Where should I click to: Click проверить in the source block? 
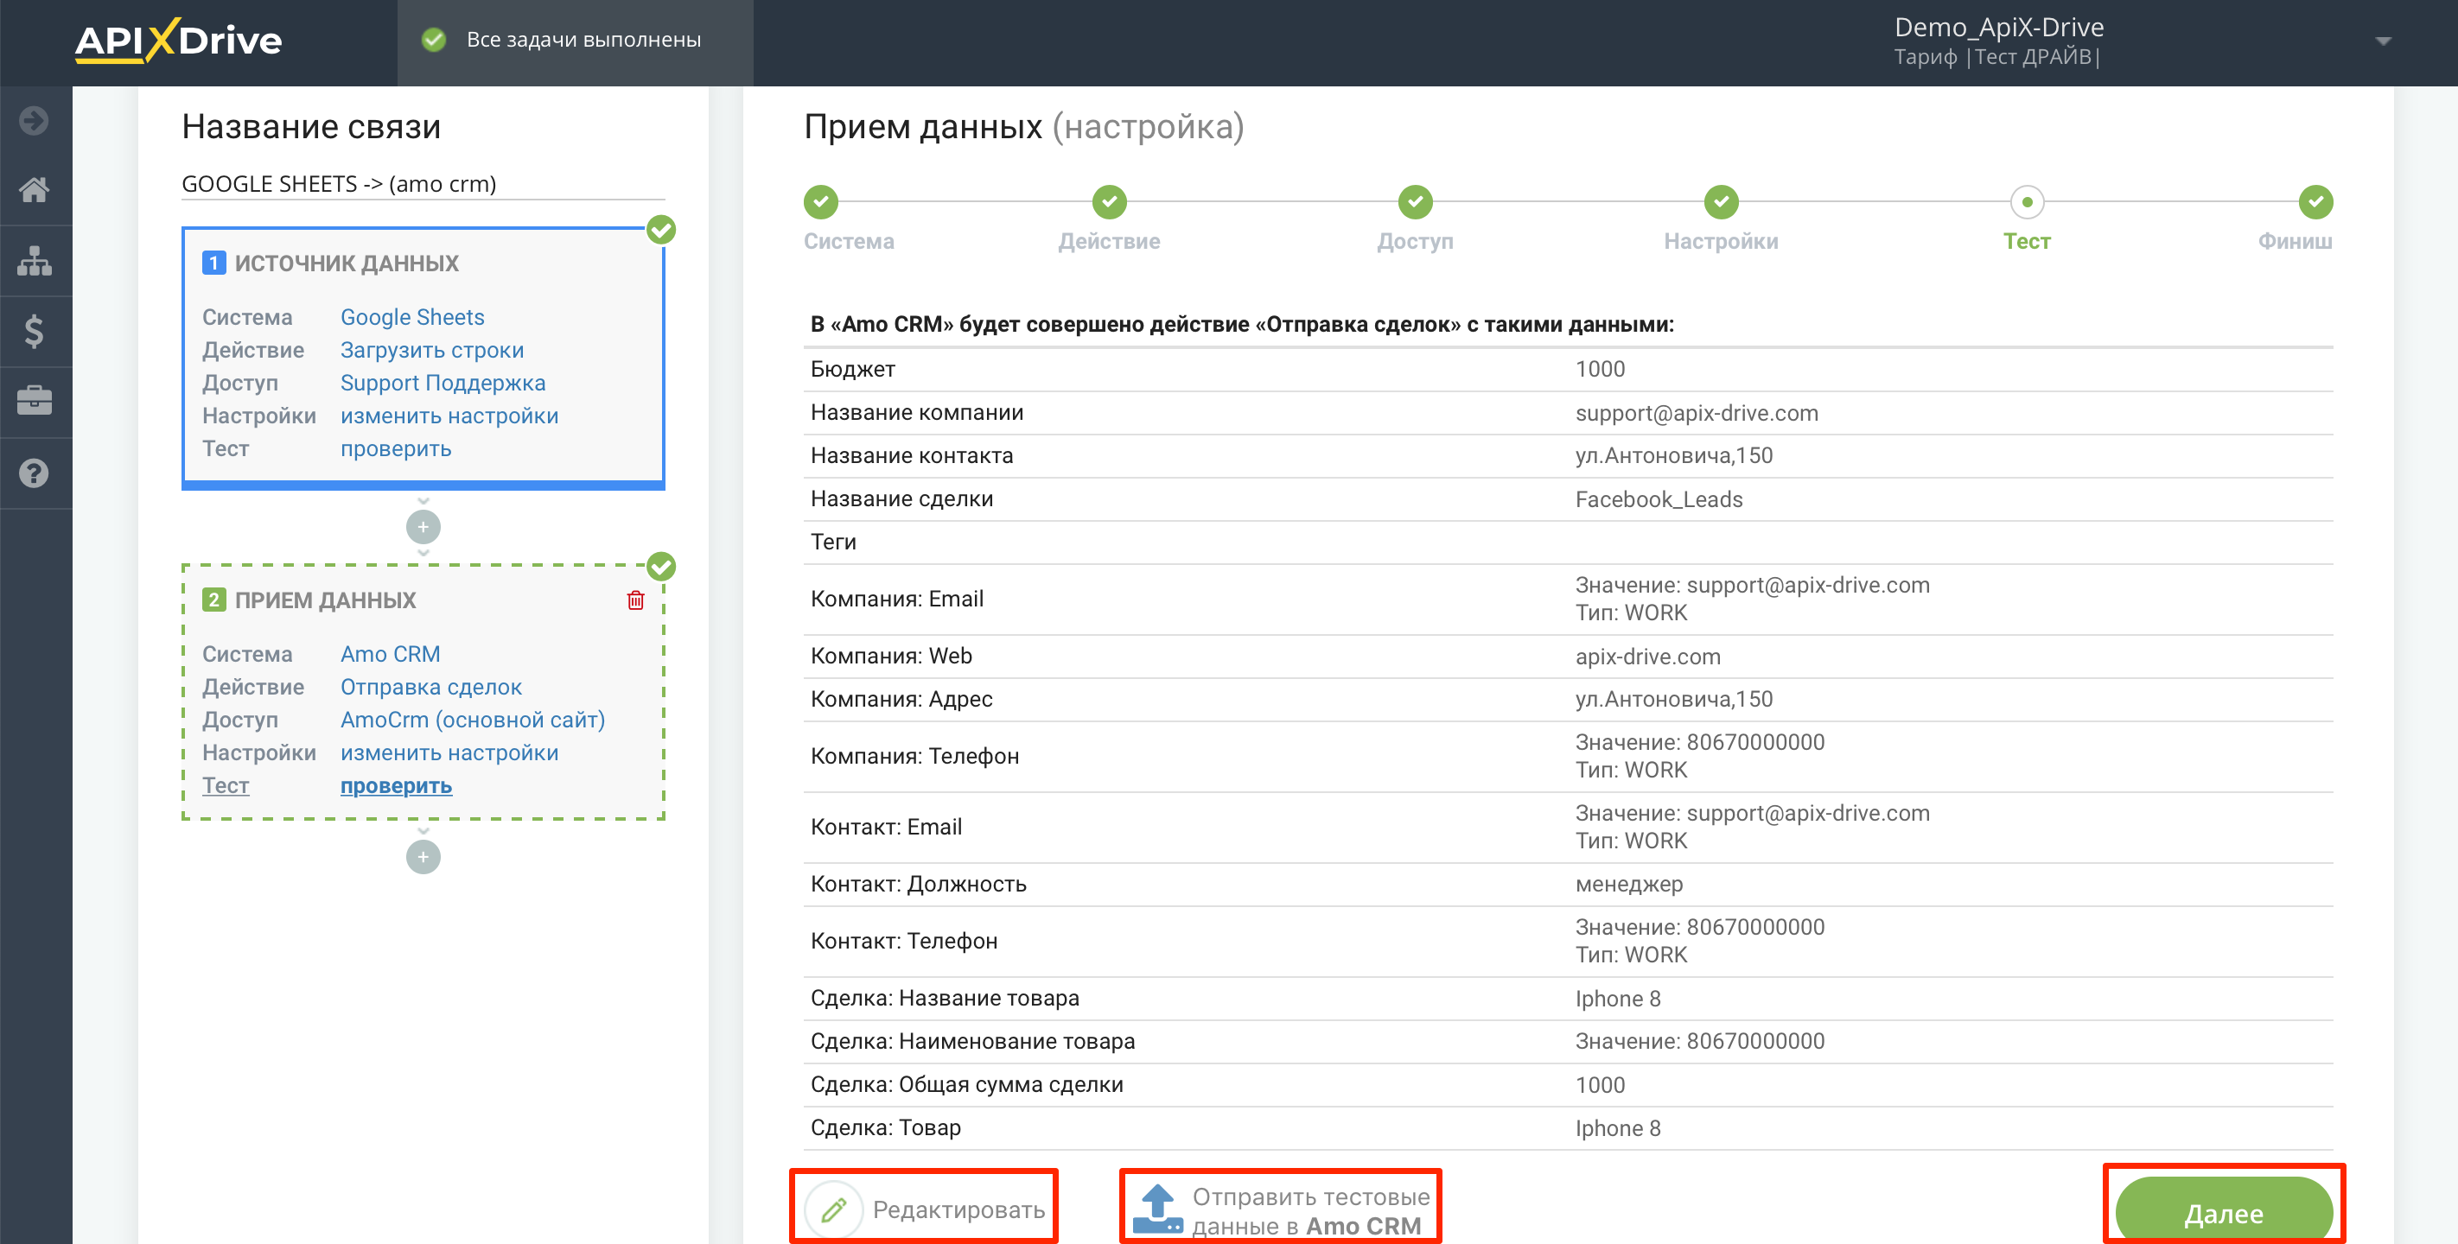[x=396, y=448]
